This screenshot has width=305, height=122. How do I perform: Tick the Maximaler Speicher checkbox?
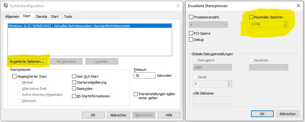click(x=251, y=17)
